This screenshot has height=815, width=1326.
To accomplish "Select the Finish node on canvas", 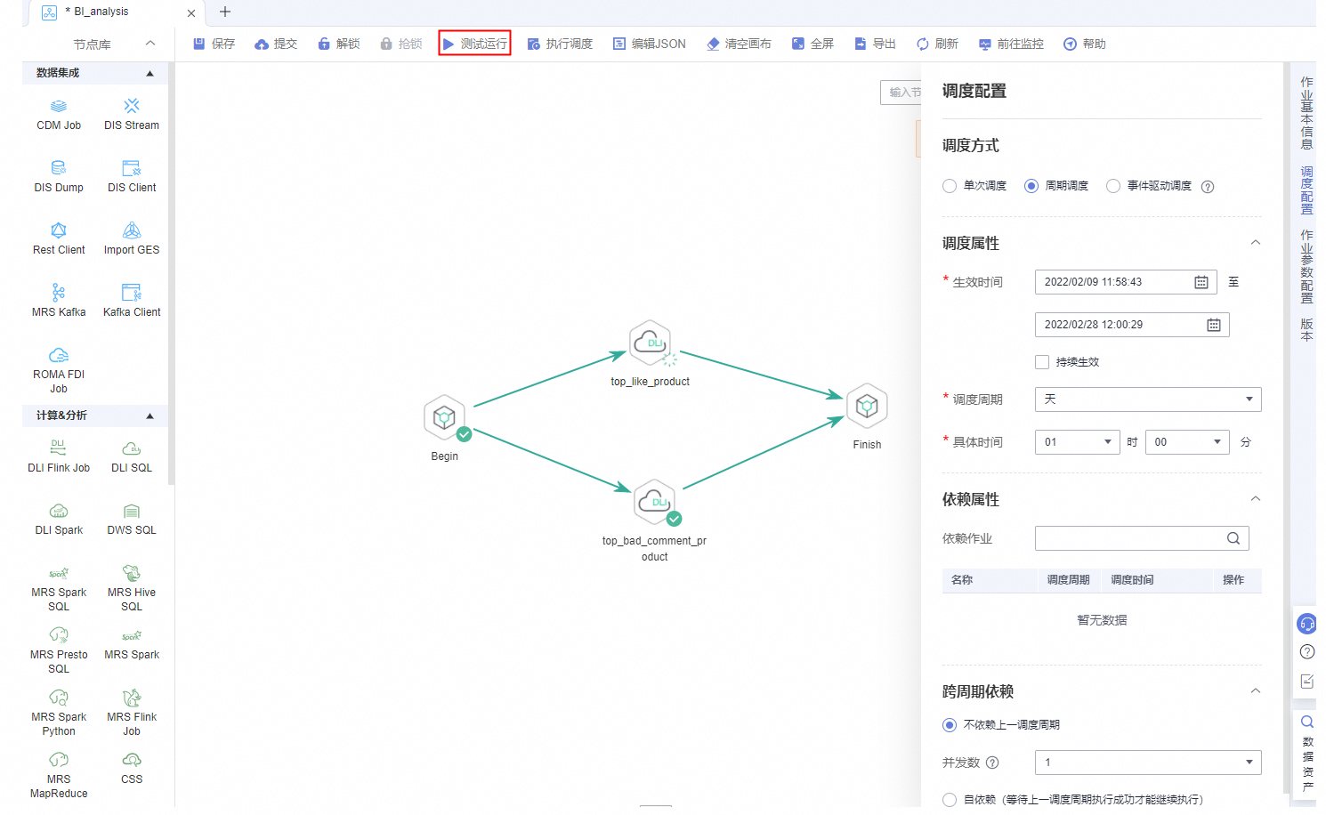I will coord(867,407).
